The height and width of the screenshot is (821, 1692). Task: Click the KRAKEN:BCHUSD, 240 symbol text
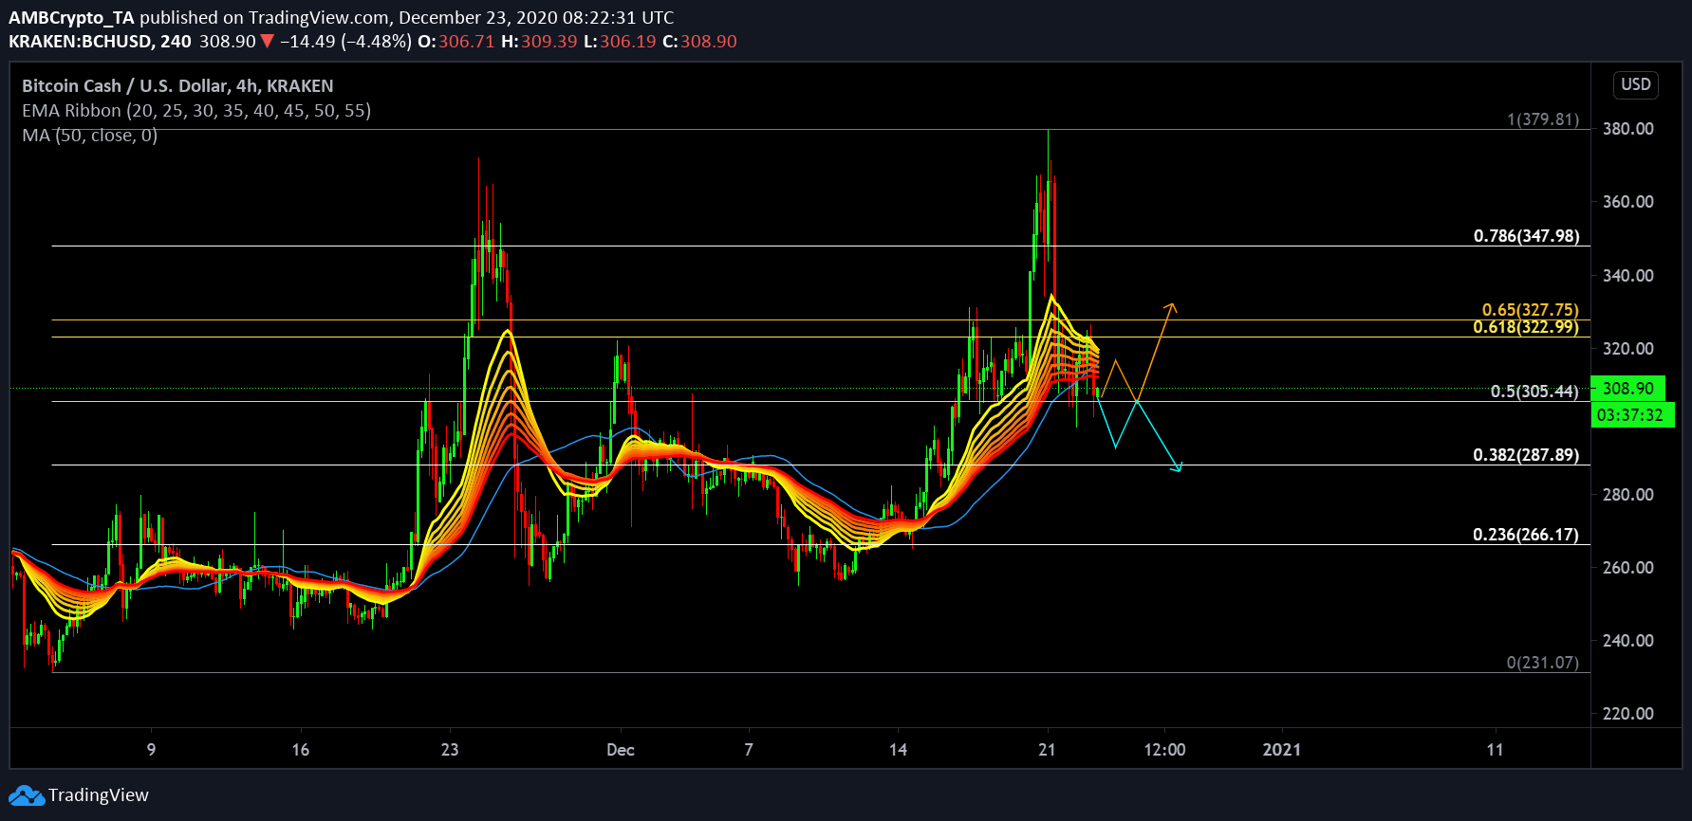coord(100,42)
